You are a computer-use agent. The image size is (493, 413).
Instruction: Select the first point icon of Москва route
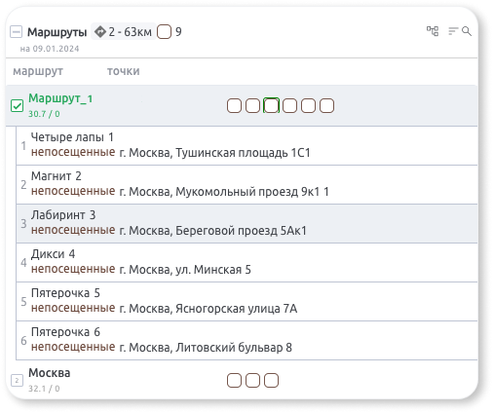[x=234, y=380]
